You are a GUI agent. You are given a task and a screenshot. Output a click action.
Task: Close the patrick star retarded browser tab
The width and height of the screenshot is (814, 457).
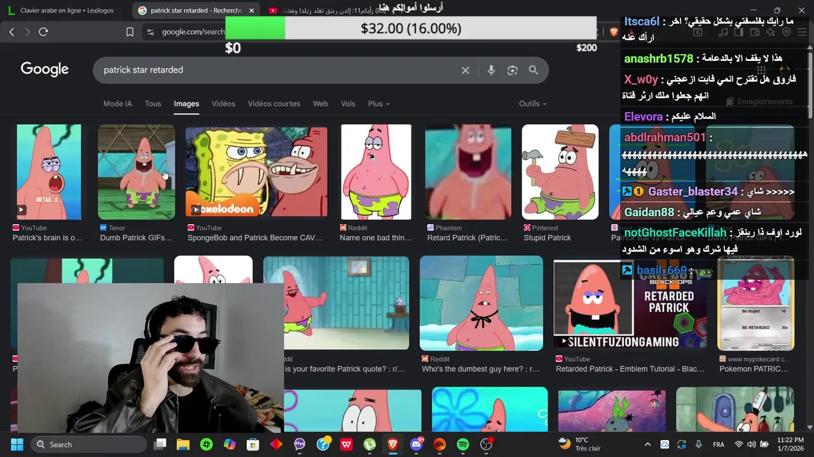(x=252, y=10)
